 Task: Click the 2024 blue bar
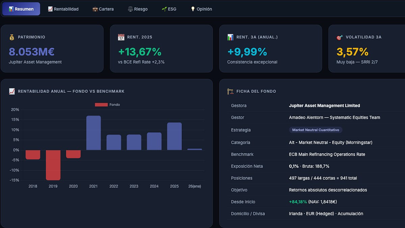(x=154, y=141)
